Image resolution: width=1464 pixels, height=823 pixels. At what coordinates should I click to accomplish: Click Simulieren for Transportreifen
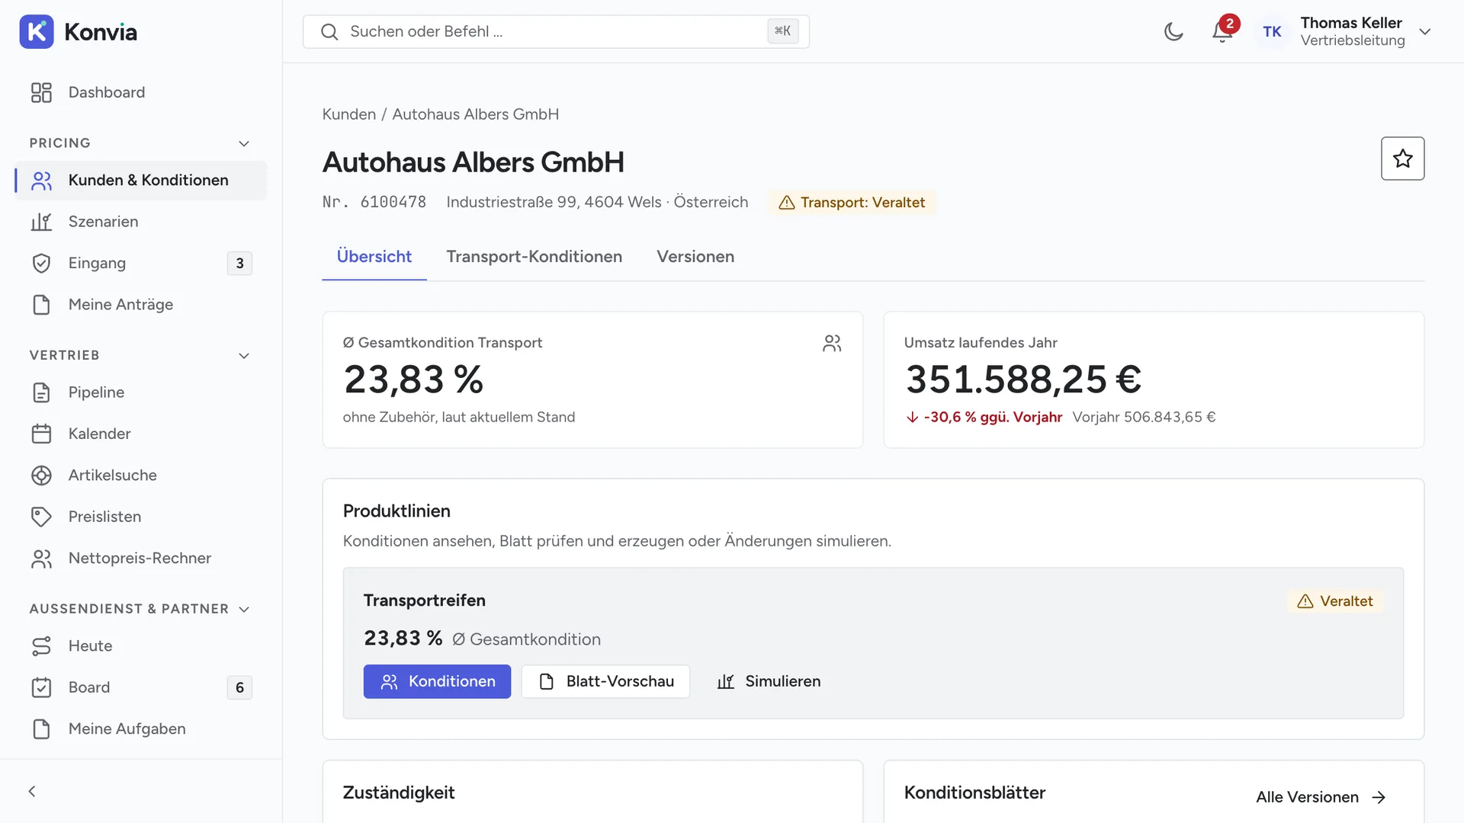[769, 681]
